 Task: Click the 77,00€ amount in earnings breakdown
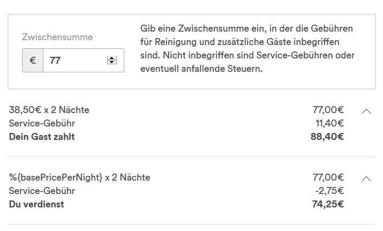coord(328,177)
